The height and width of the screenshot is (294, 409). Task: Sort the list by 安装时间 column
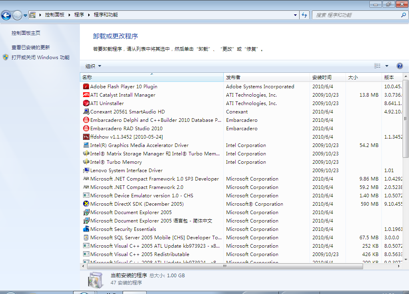click(x=328, y=77)
